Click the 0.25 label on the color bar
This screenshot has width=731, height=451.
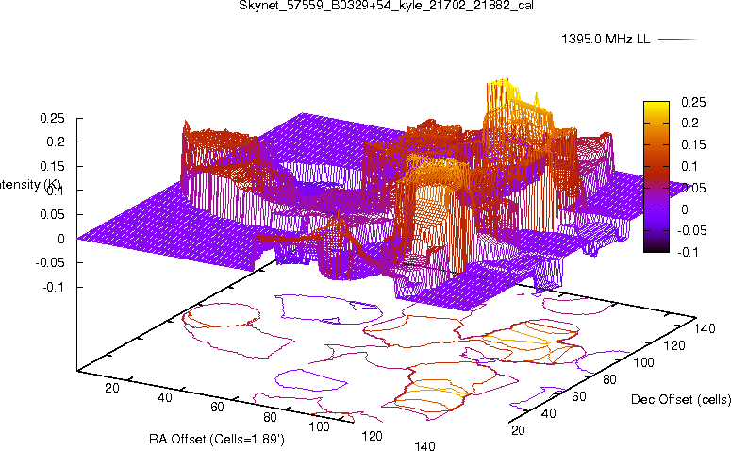point(693,102)
